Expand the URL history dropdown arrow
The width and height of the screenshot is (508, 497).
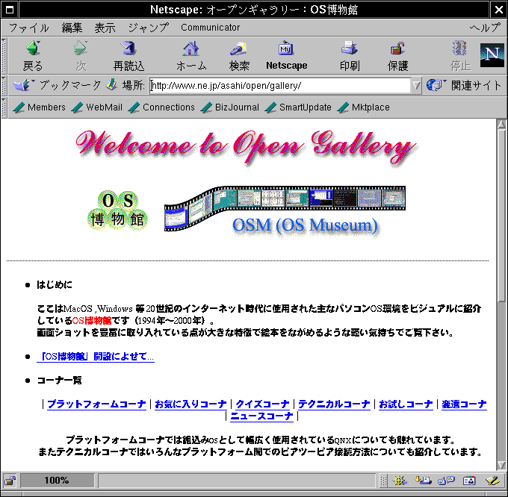pos(416,86)
